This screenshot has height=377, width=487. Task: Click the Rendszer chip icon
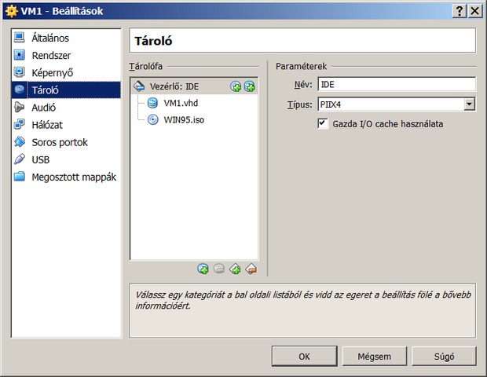(x=20, y=55)
